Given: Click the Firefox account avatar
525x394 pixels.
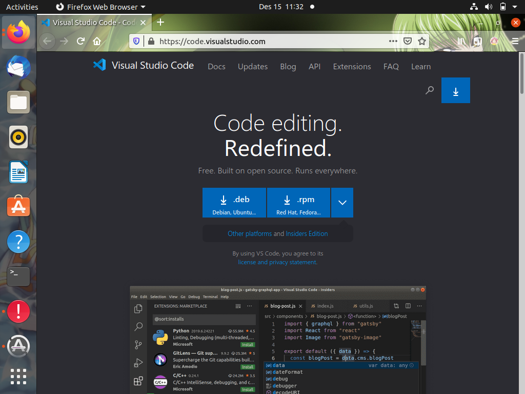Looking at the screenshot, I should point(493,41).
